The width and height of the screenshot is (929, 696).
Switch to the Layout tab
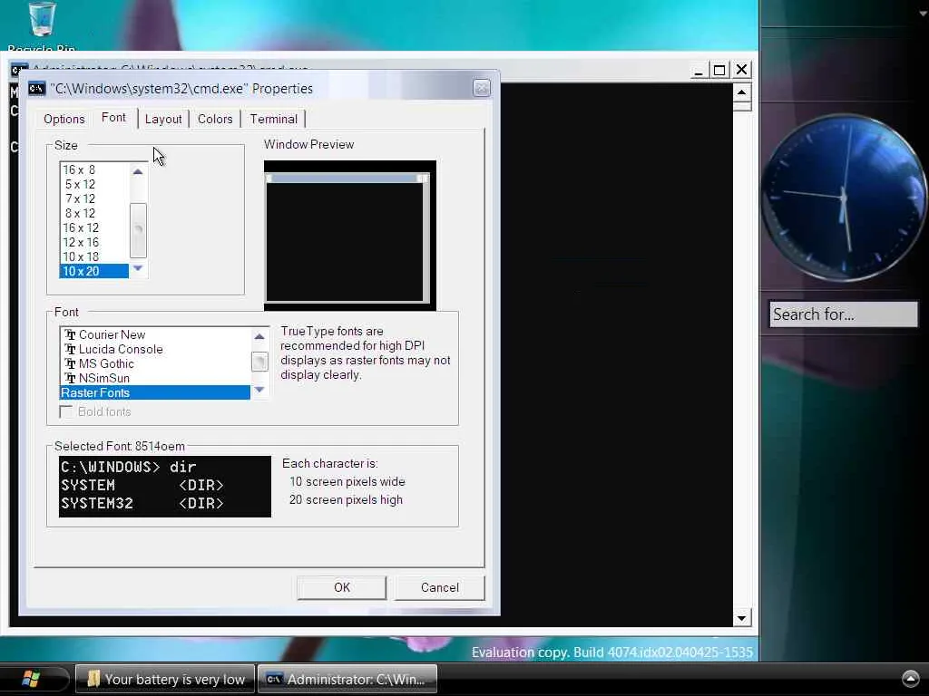(163, 119)
